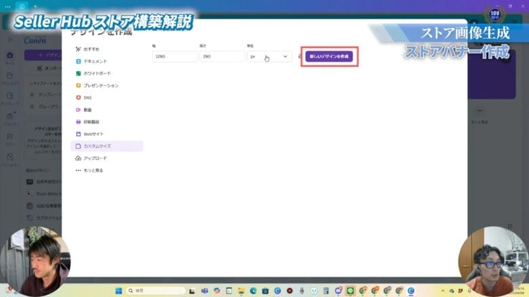Open the Brand icon in Canva rail
Screen dimensions: 529x297
tap(9, 116)
